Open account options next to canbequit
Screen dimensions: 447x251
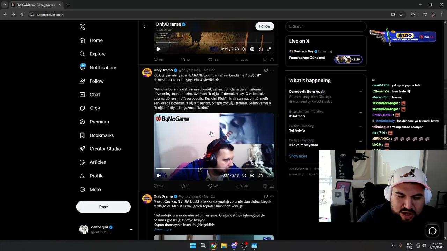132,229
